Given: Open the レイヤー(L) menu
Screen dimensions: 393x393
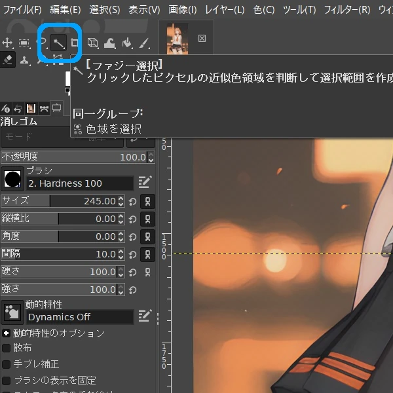Looking at the screenshot, I should tap(225, 10).
